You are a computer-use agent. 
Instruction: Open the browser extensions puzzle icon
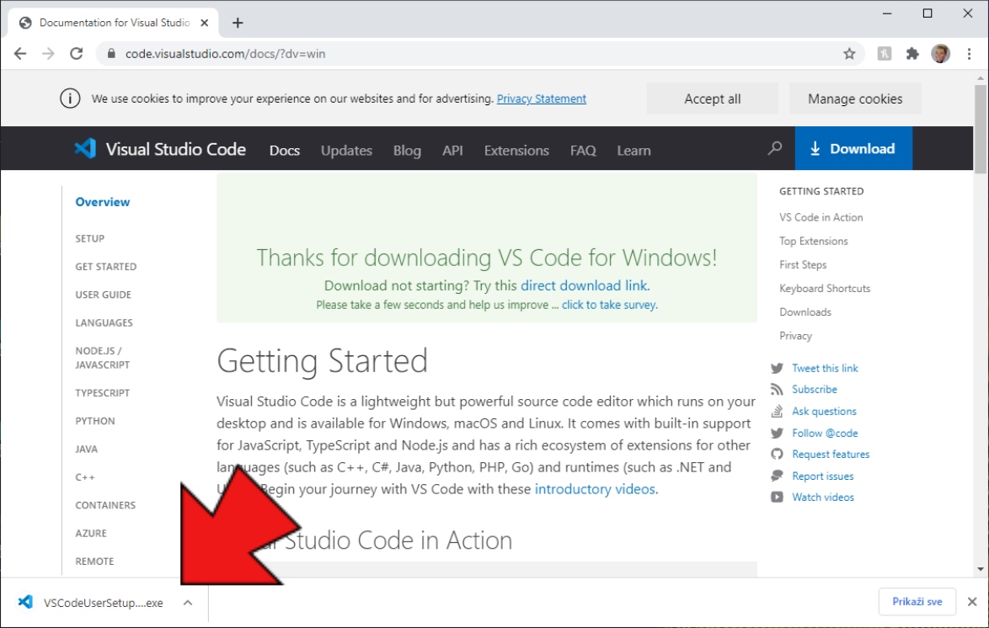pyautogui.click(x=912, y=54)
